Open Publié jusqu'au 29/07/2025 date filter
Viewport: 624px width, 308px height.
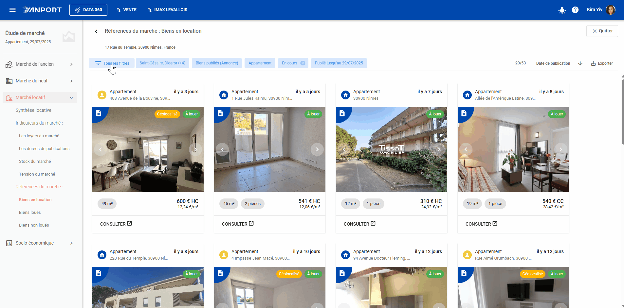point(339,63)
